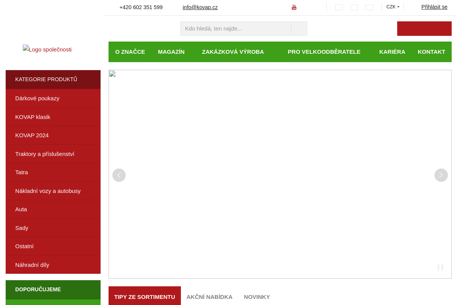Open the KOVAP YouTube channel icon
457x305 pixels.
(x=294, y=7)
